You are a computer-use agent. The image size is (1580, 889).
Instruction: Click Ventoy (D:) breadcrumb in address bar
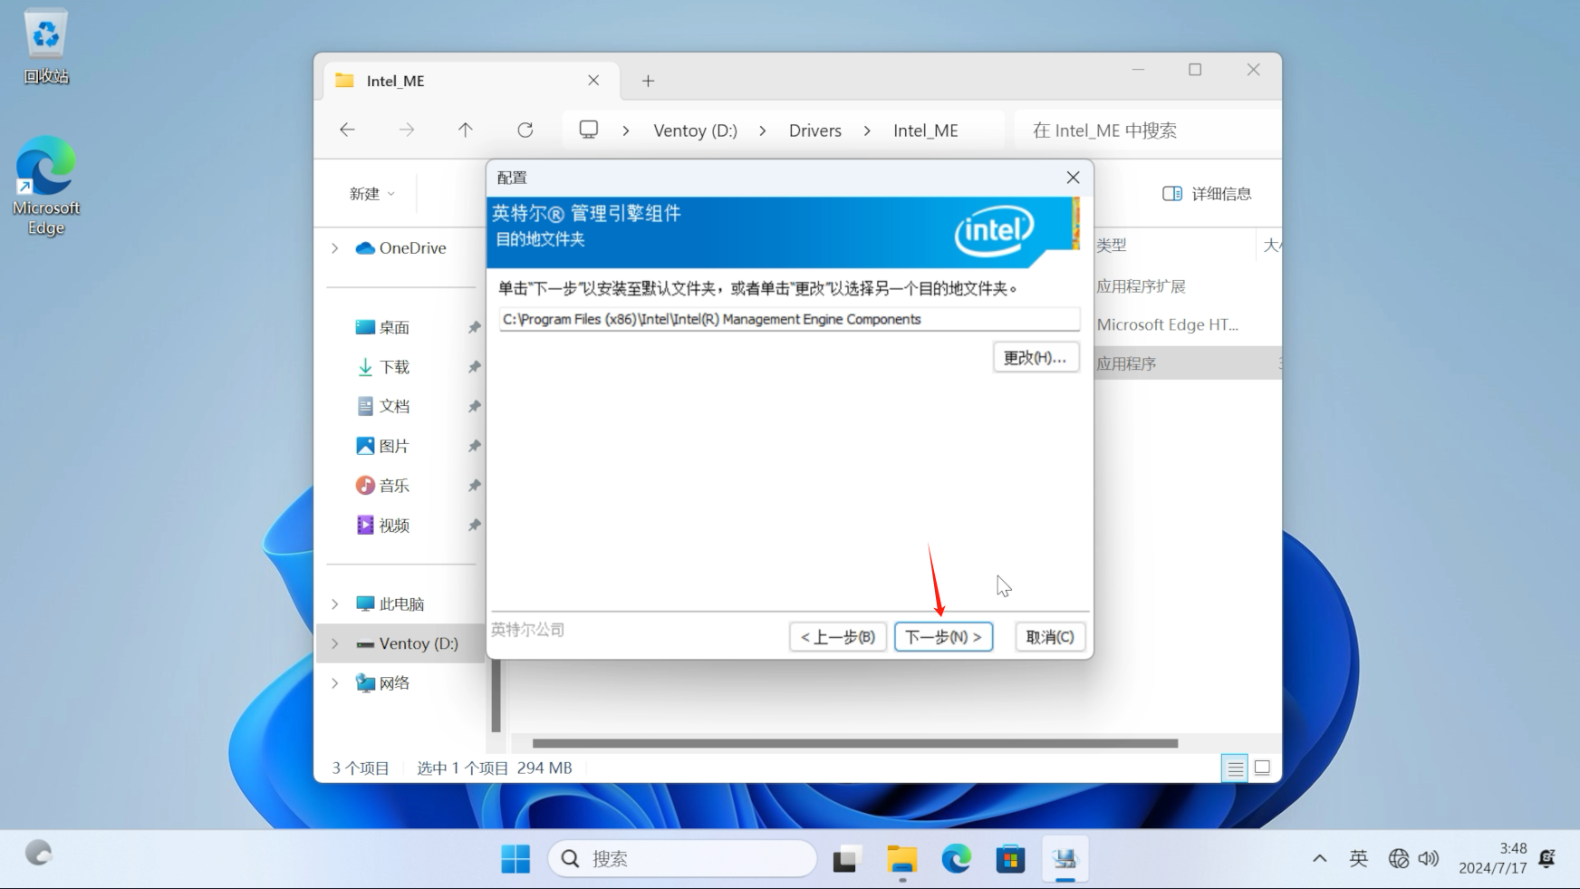click(x=695, y=130)
